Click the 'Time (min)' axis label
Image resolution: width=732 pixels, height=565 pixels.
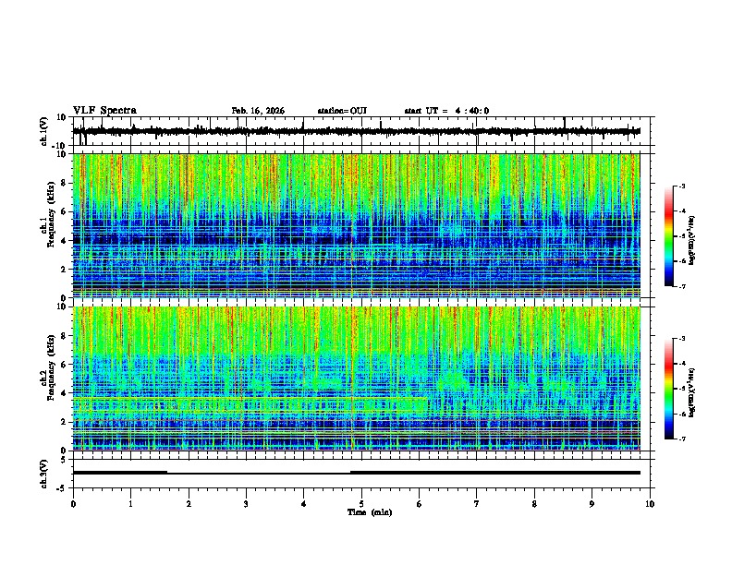click(x=370, y=512)
